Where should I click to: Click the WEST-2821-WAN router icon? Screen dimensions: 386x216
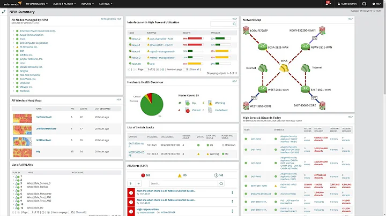tap(262, 89)
